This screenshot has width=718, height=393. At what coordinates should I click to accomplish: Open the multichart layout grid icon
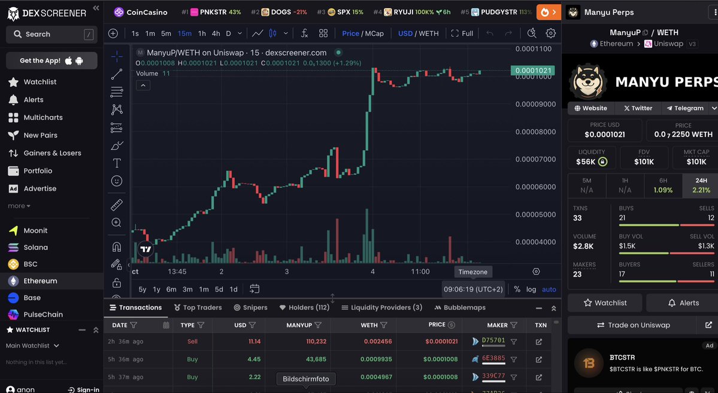[x=323, y=33]
